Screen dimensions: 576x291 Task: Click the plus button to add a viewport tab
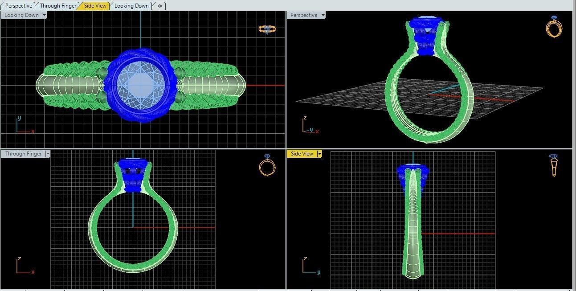pyautogui.click(x=159, y=6)
